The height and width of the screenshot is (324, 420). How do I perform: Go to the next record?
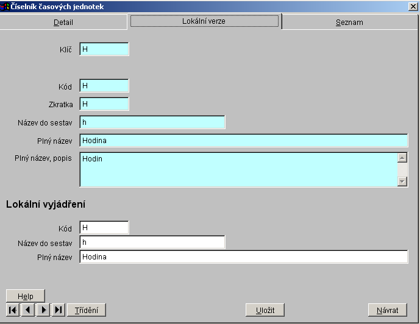pos(43,310)
